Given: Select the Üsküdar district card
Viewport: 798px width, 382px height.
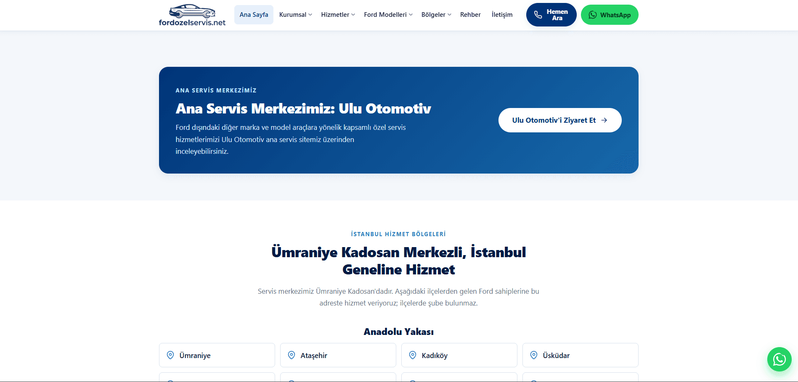Looking at the screenshot, I should point(581,355).
